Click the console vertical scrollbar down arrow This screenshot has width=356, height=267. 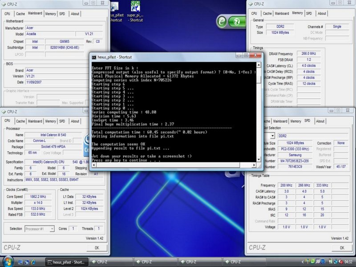coord(259,159)
